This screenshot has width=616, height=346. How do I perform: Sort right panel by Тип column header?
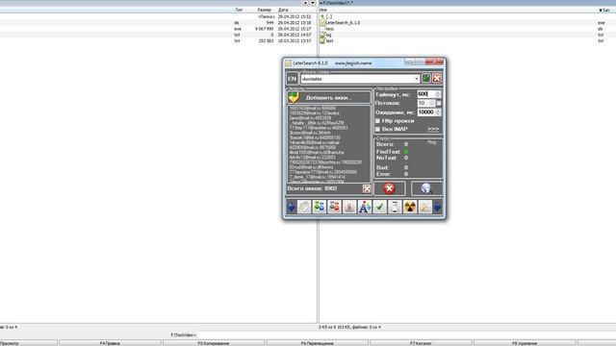[605, 11]
